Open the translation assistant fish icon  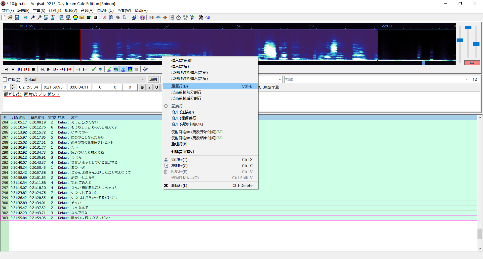[x=165, y=17]
